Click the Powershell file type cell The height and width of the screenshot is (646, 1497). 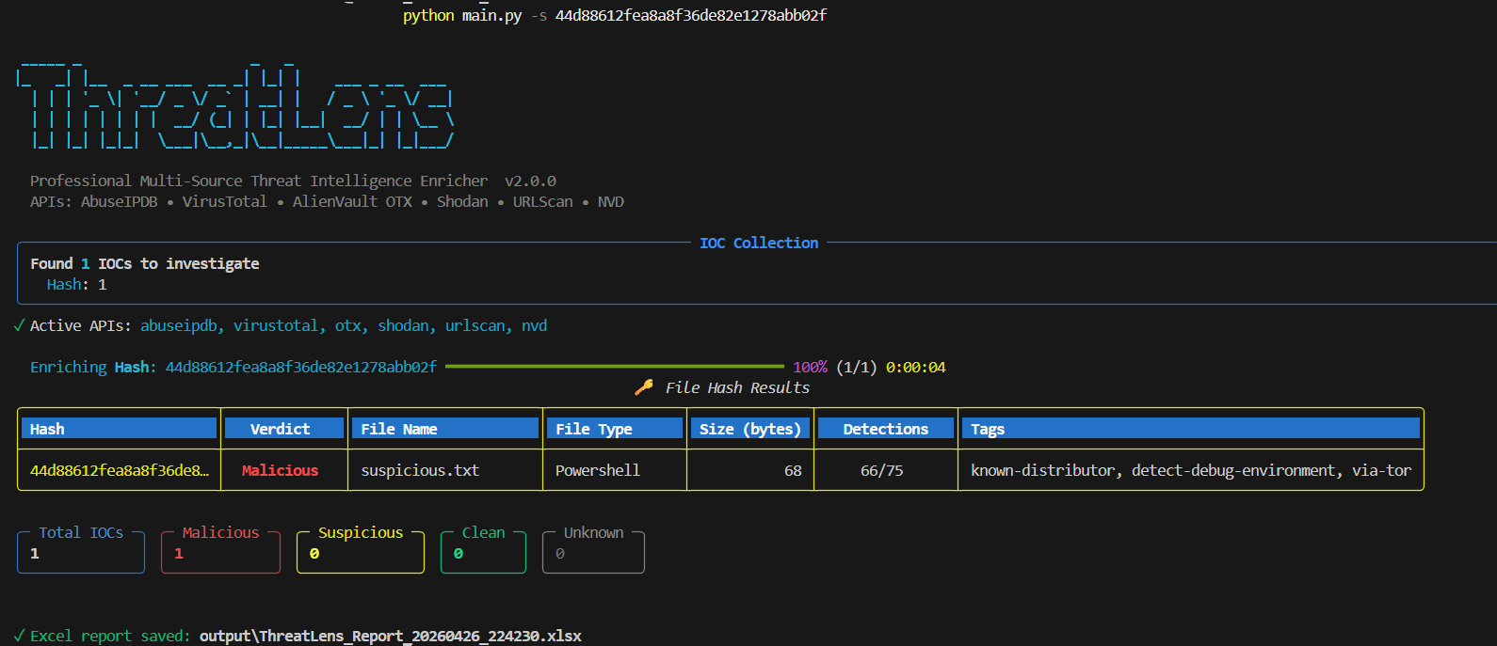[x=598, y=470]
